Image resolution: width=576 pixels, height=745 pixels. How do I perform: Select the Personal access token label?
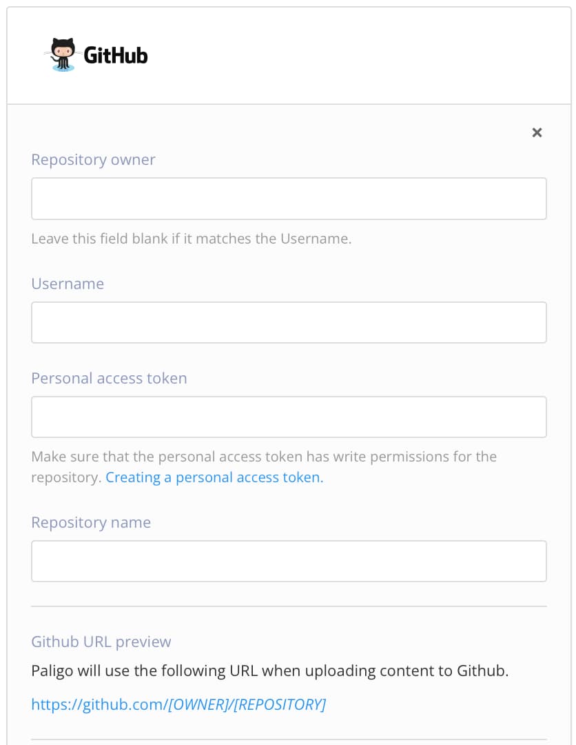click(109, 378)
